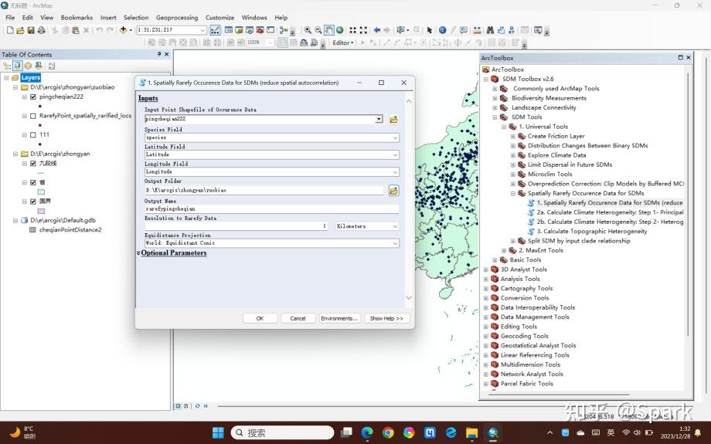This screenshot has width=711, height=444.
Task: Click the Go Back to previous extent arrow
Action: click(377, 30)
